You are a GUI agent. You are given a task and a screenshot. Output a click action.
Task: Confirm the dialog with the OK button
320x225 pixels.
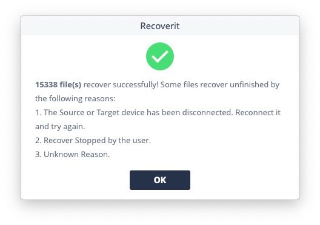160,180
